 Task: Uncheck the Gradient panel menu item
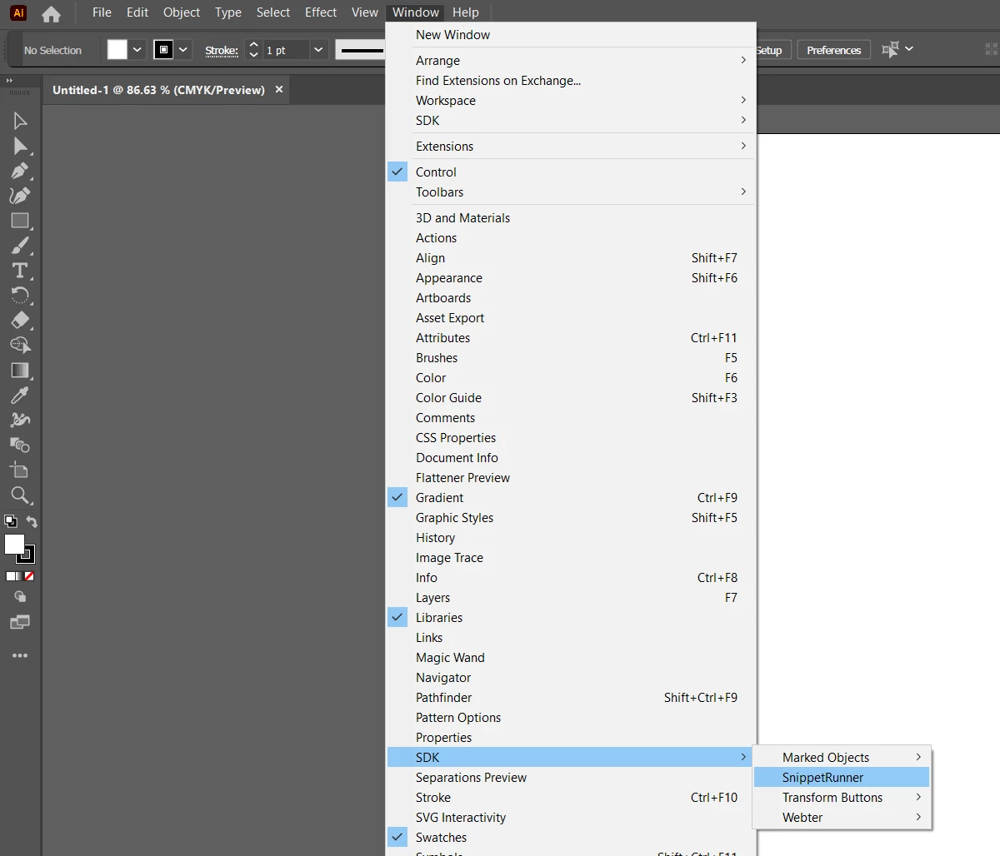tap(572, 498)
